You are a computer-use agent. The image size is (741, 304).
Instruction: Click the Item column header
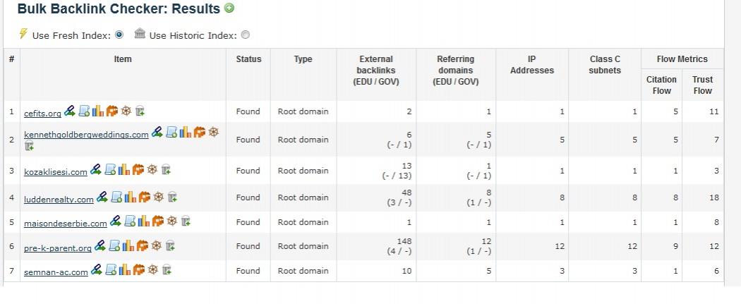tap(123, 59)
